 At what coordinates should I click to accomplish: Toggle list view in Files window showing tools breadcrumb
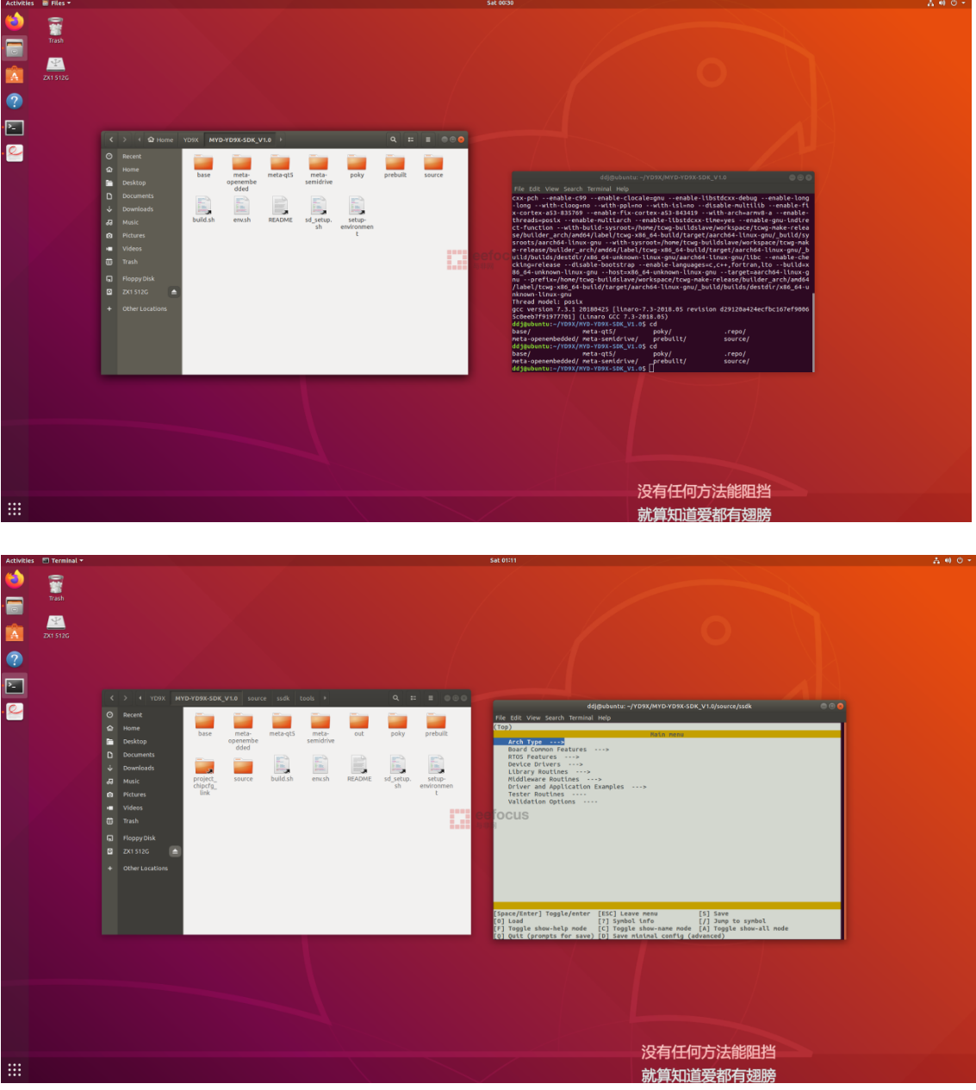[413, 698]
